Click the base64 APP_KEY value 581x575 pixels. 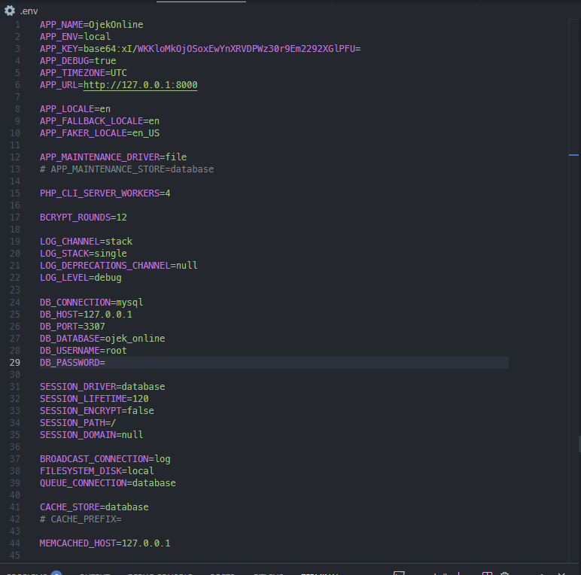coord(222,49)
